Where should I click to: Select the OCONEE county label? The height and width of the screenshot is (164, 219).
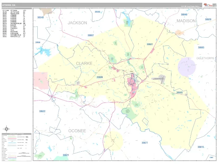click(x=77, y=131)
